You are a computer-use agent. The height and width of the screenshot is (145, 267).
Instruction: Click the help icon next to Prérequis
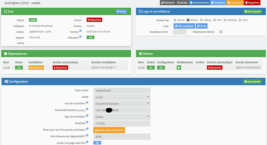pos(80,37)
